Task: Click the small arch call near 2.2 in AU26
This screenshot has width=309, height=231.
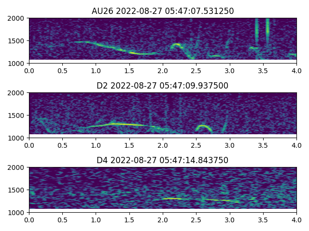Action: click(x=176, y=45)
